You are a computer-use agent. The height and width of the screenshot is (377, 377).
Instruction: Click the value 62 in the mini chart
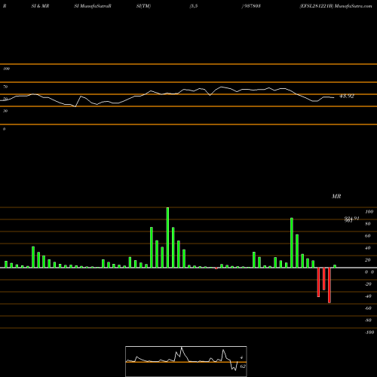click(x=243, y=366)
